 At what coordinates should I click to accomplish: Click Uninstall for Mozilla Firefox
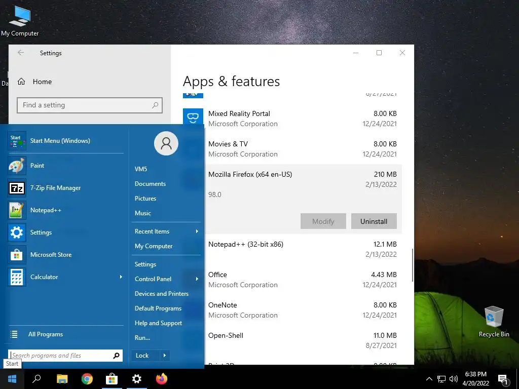point(374,221)
